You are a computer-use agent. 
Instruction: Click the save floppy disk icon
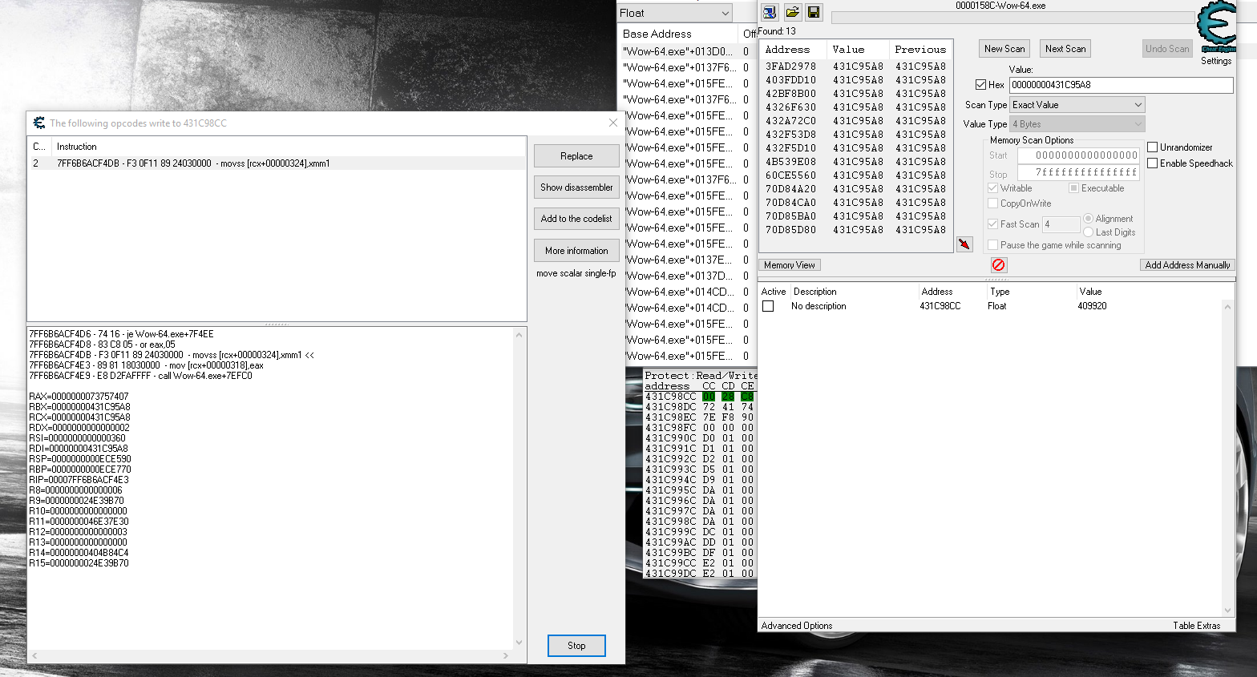point(814,12)
